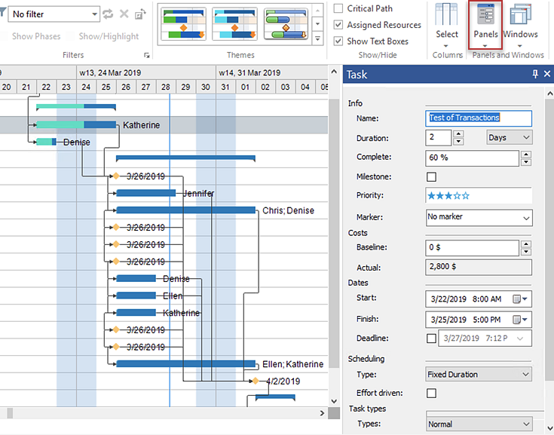This screenshot has height=435, width=554.
Task: Click the Duration value field
Action: [x=439, y=137]
